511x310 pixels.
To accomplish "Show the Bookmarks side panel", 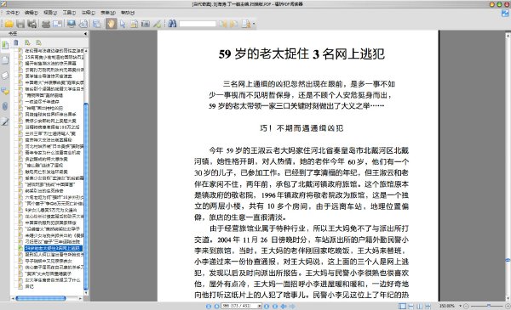I will coord(5,45).
